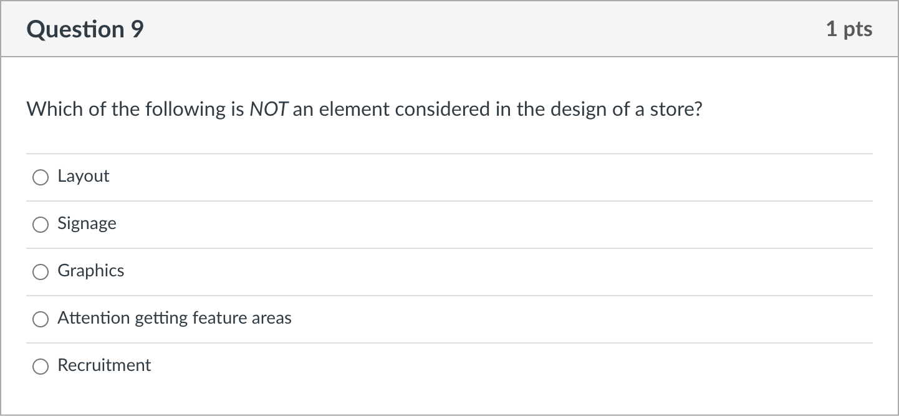The height and width of the screenshot is (417, 899).
Task: Pick the Recruitment radio button
Action: 41,367
